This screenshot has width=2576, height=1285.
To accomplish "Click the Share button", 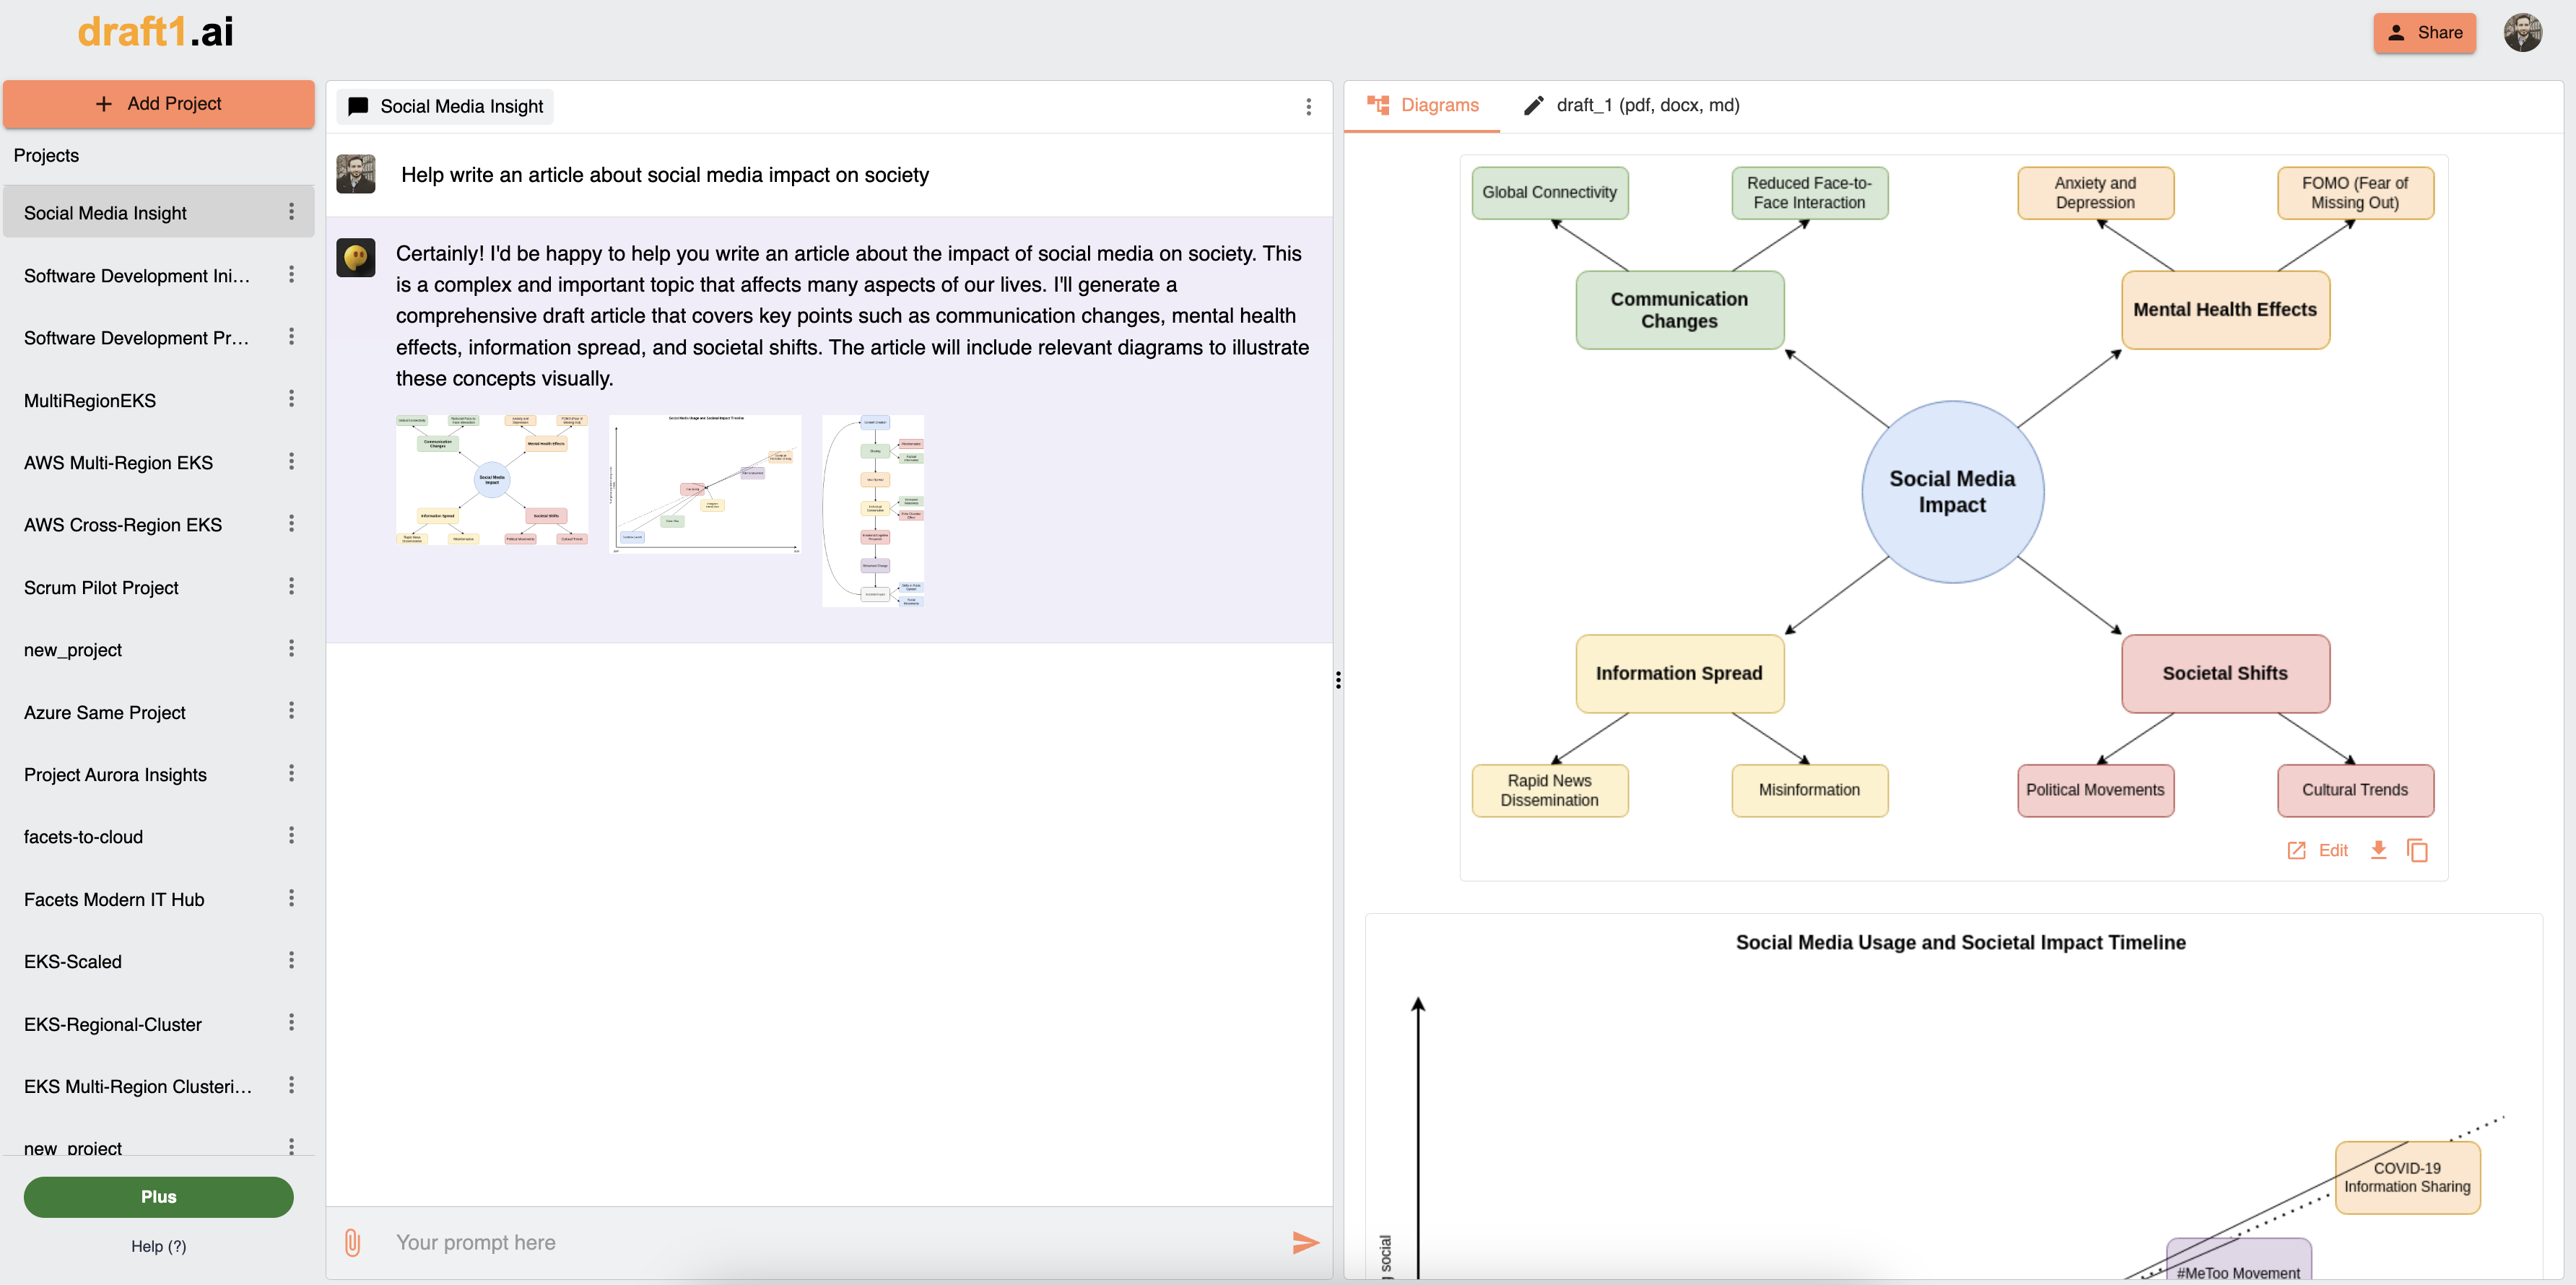I will coord(2424,33).
